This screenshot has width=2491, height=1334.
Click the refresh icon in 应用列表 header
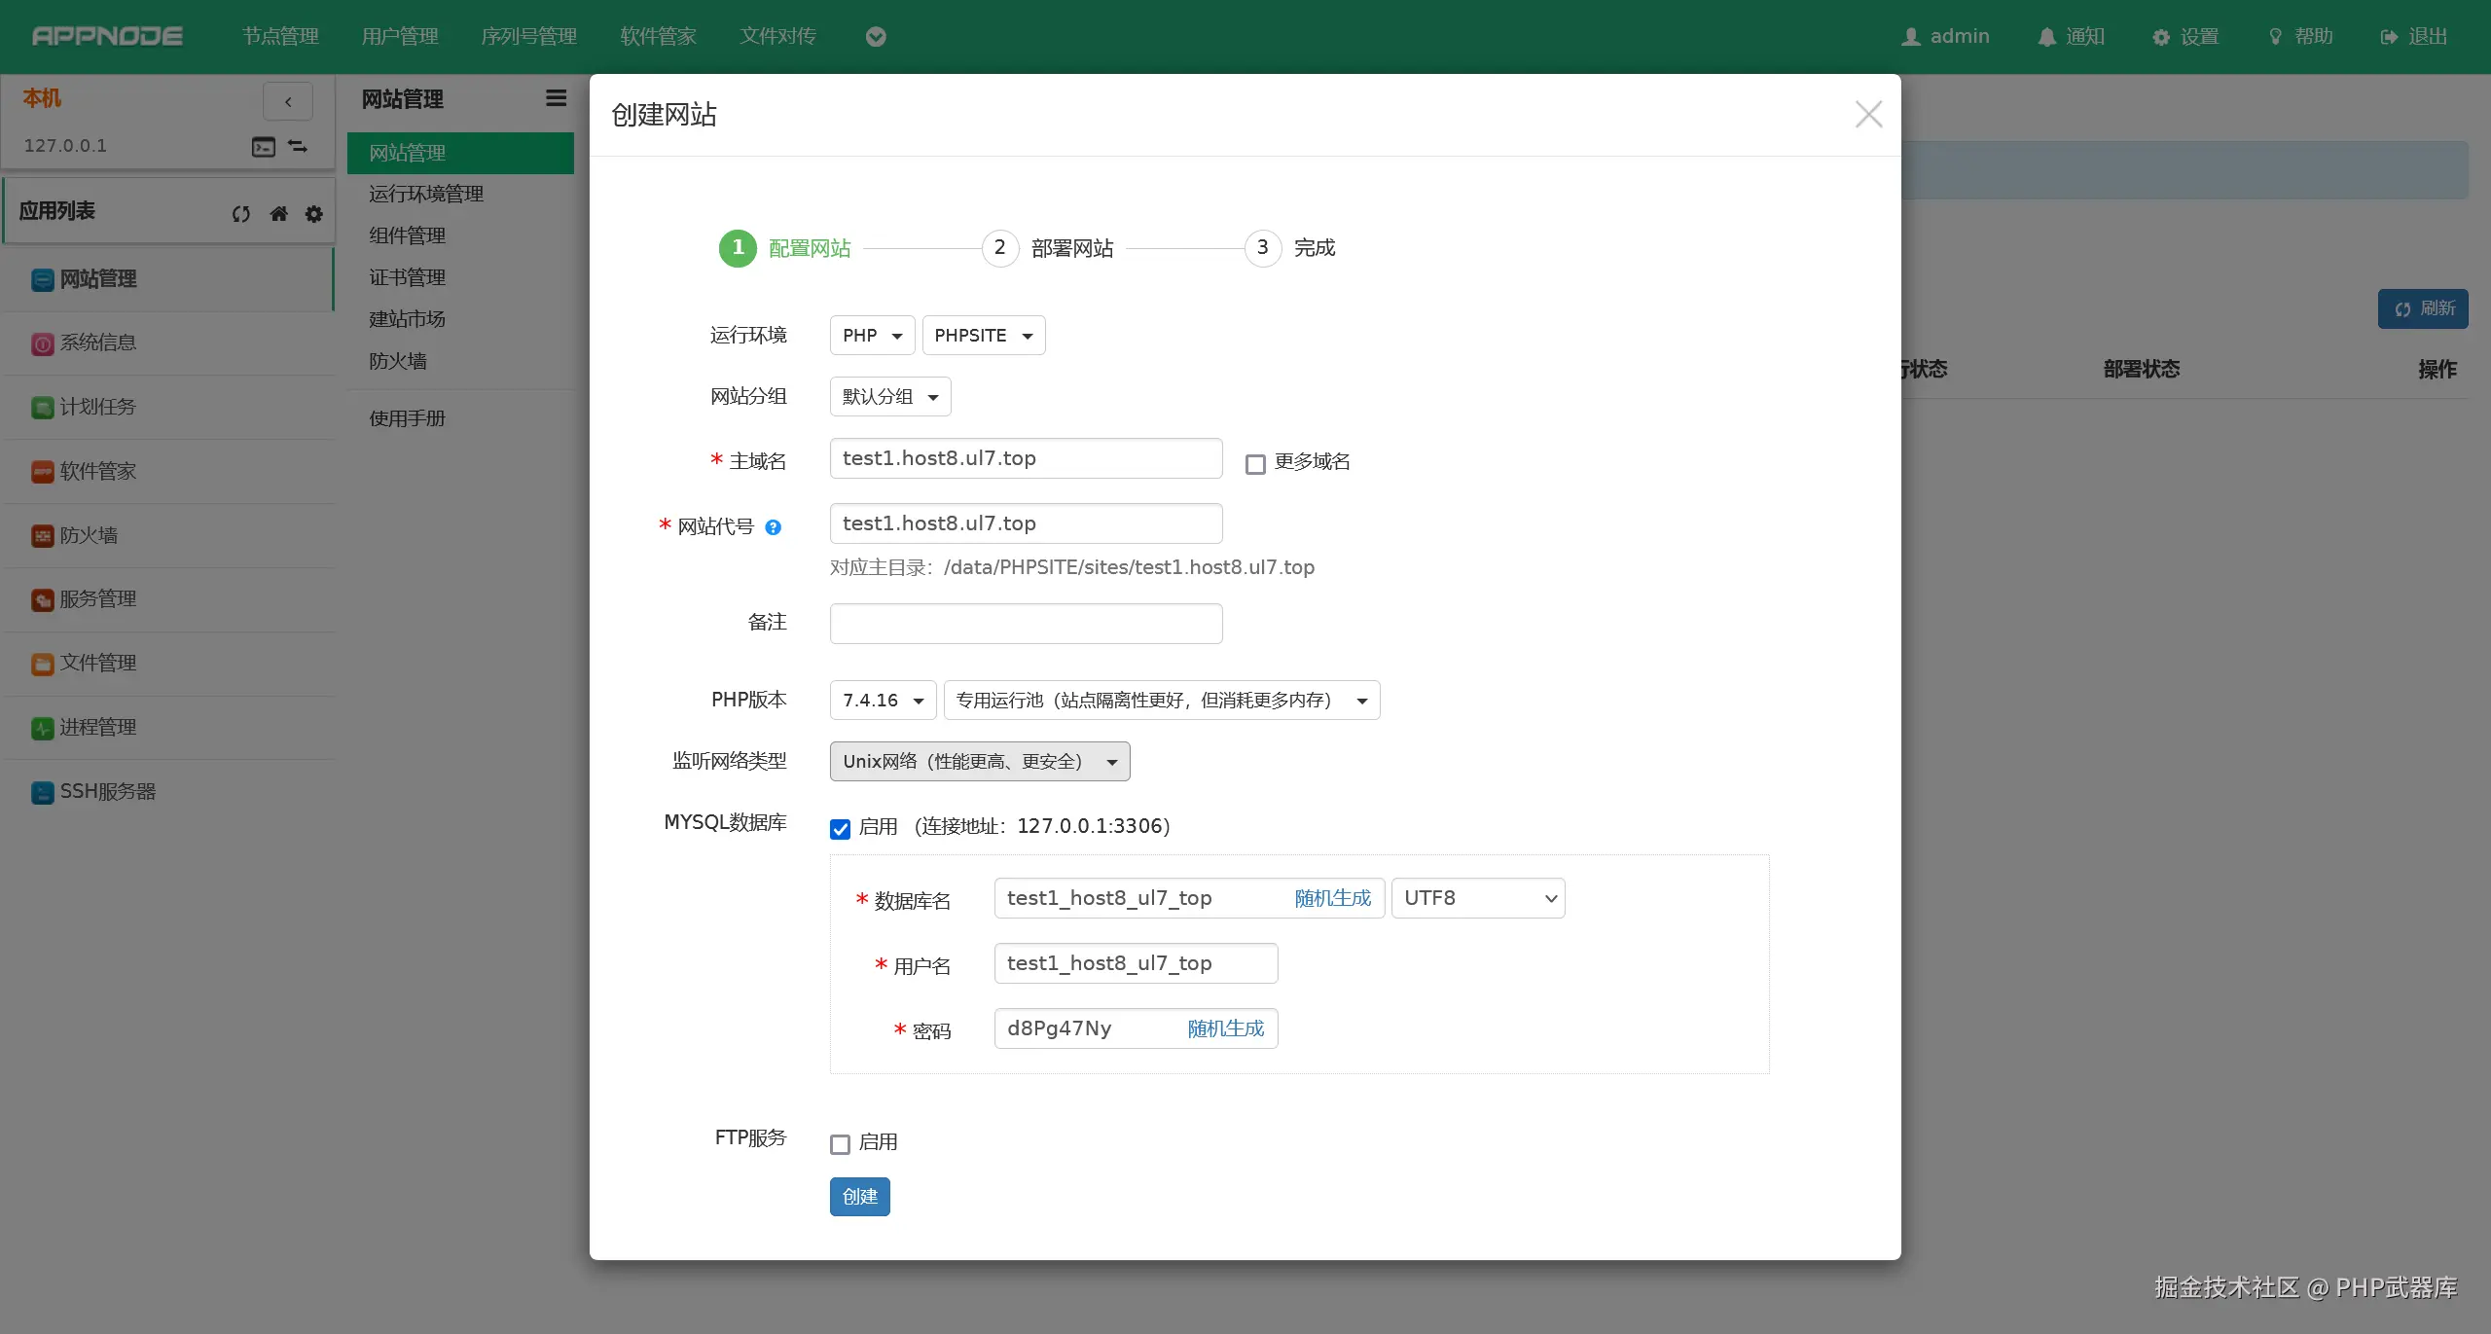[x=241, y=214]
